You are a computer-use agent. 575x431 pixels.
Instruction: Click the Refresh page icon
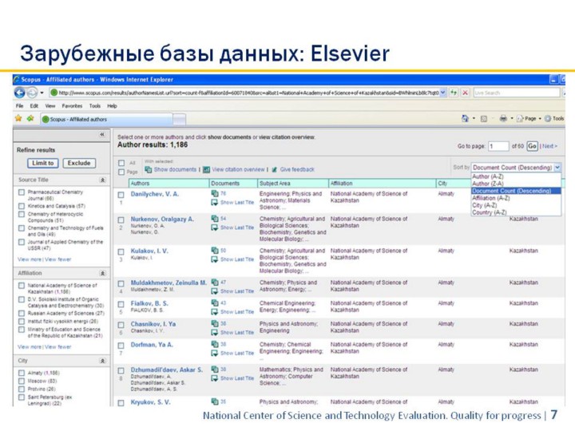(454, 93)
